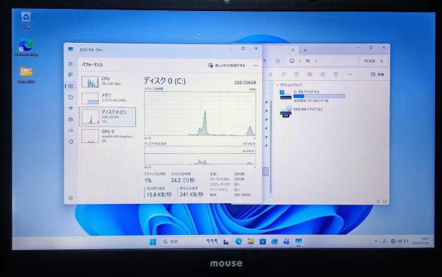442x277 pixels.
Task: Toggle the 詳細 details pane in Explorer
Action: 378,75
